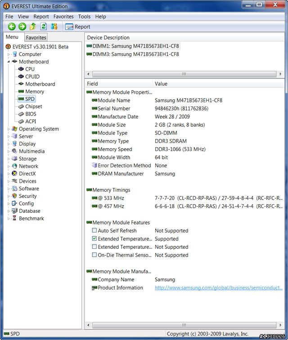Viewport: 288px width, 340px height.
Task: Click the Display monitor icon in the tree
Action: pyautogui.click(x=14, y=143)
